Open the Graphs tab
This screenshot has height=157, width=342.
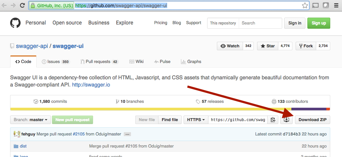point(191,61)
